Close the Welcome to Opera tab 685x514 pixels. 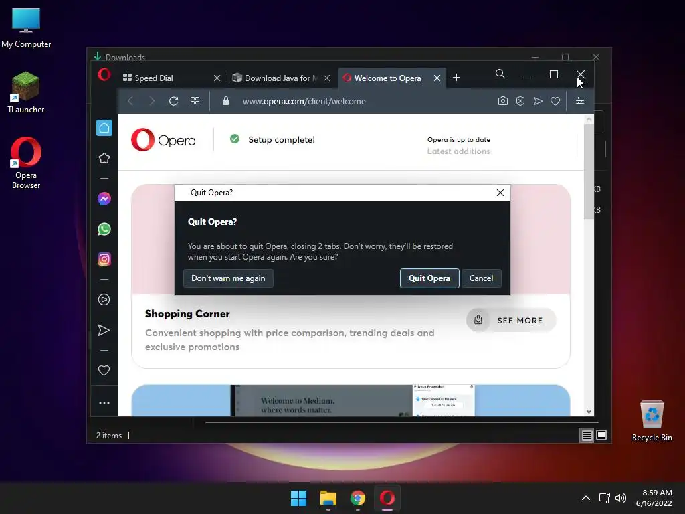click(437, 78)
